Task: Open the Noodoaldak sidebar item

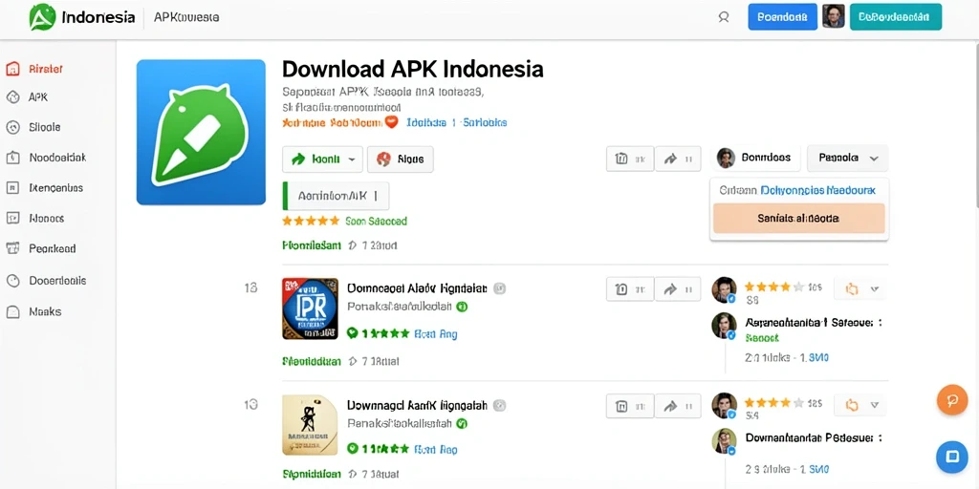Action: point(46,158)
